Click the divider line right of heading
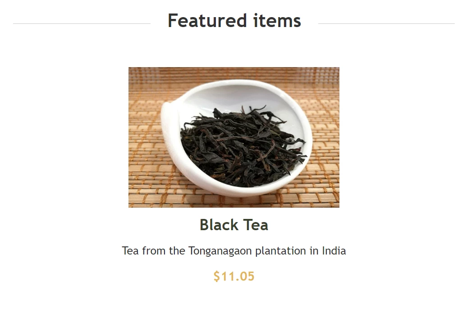The width and height of the screenshot is (467, 309). (x=386, y=23)
